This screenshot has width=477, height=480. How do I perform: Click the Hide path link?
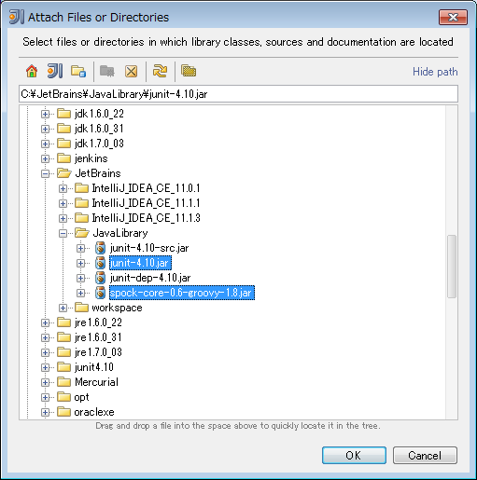pyautogui.click(x=435, y=72)
